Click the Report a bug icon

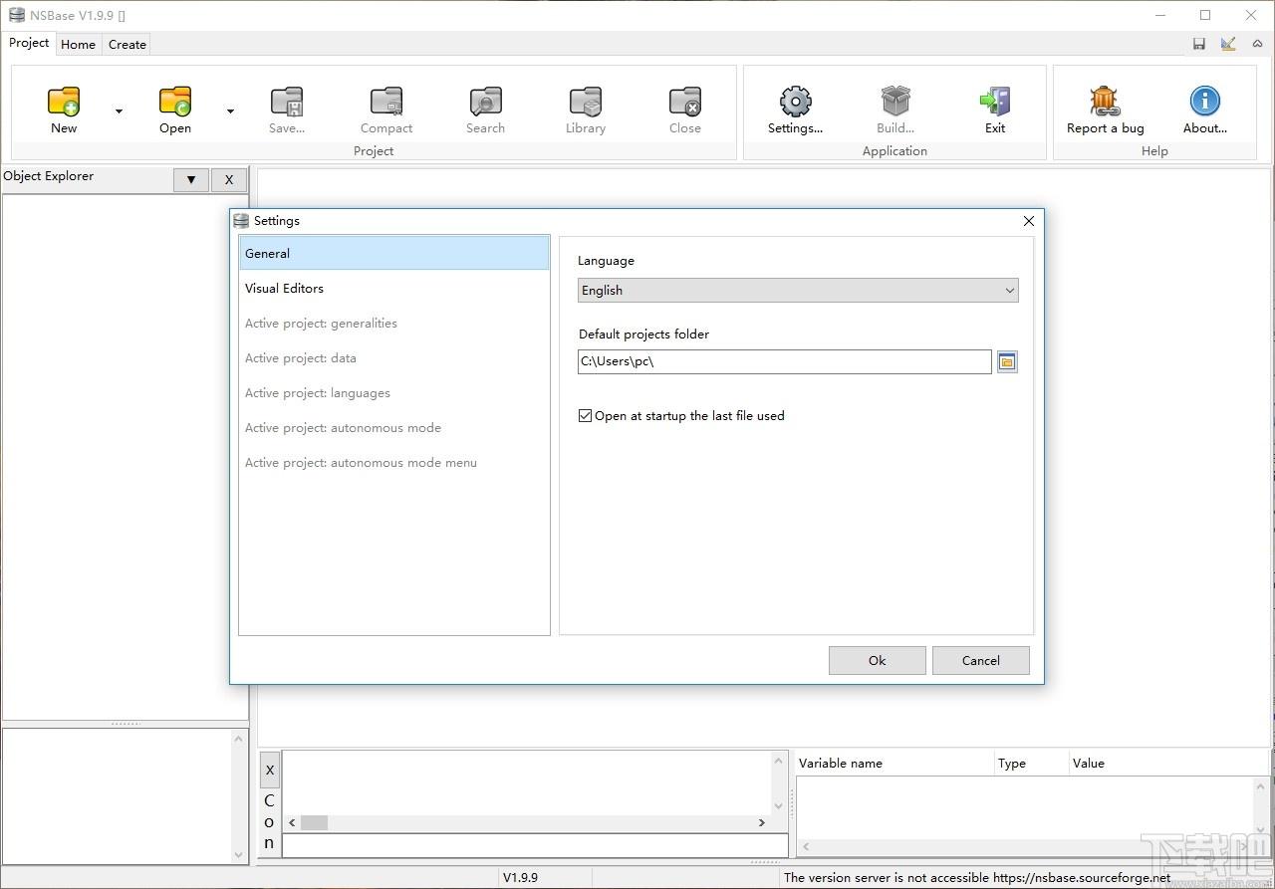[x=1105, y=101]
